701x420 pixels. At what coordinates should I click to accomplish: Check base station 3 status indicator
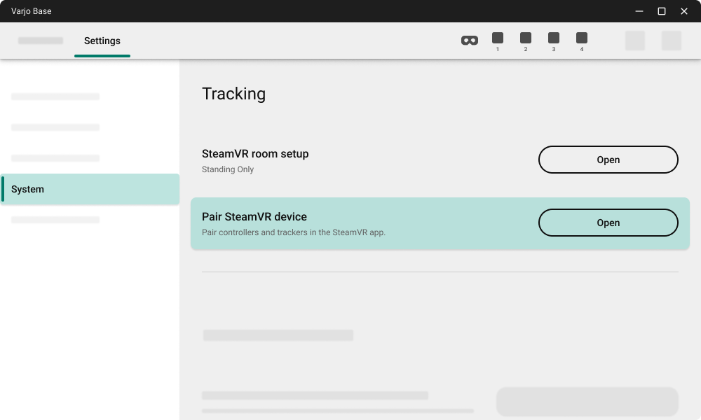(x=554, y=36)
